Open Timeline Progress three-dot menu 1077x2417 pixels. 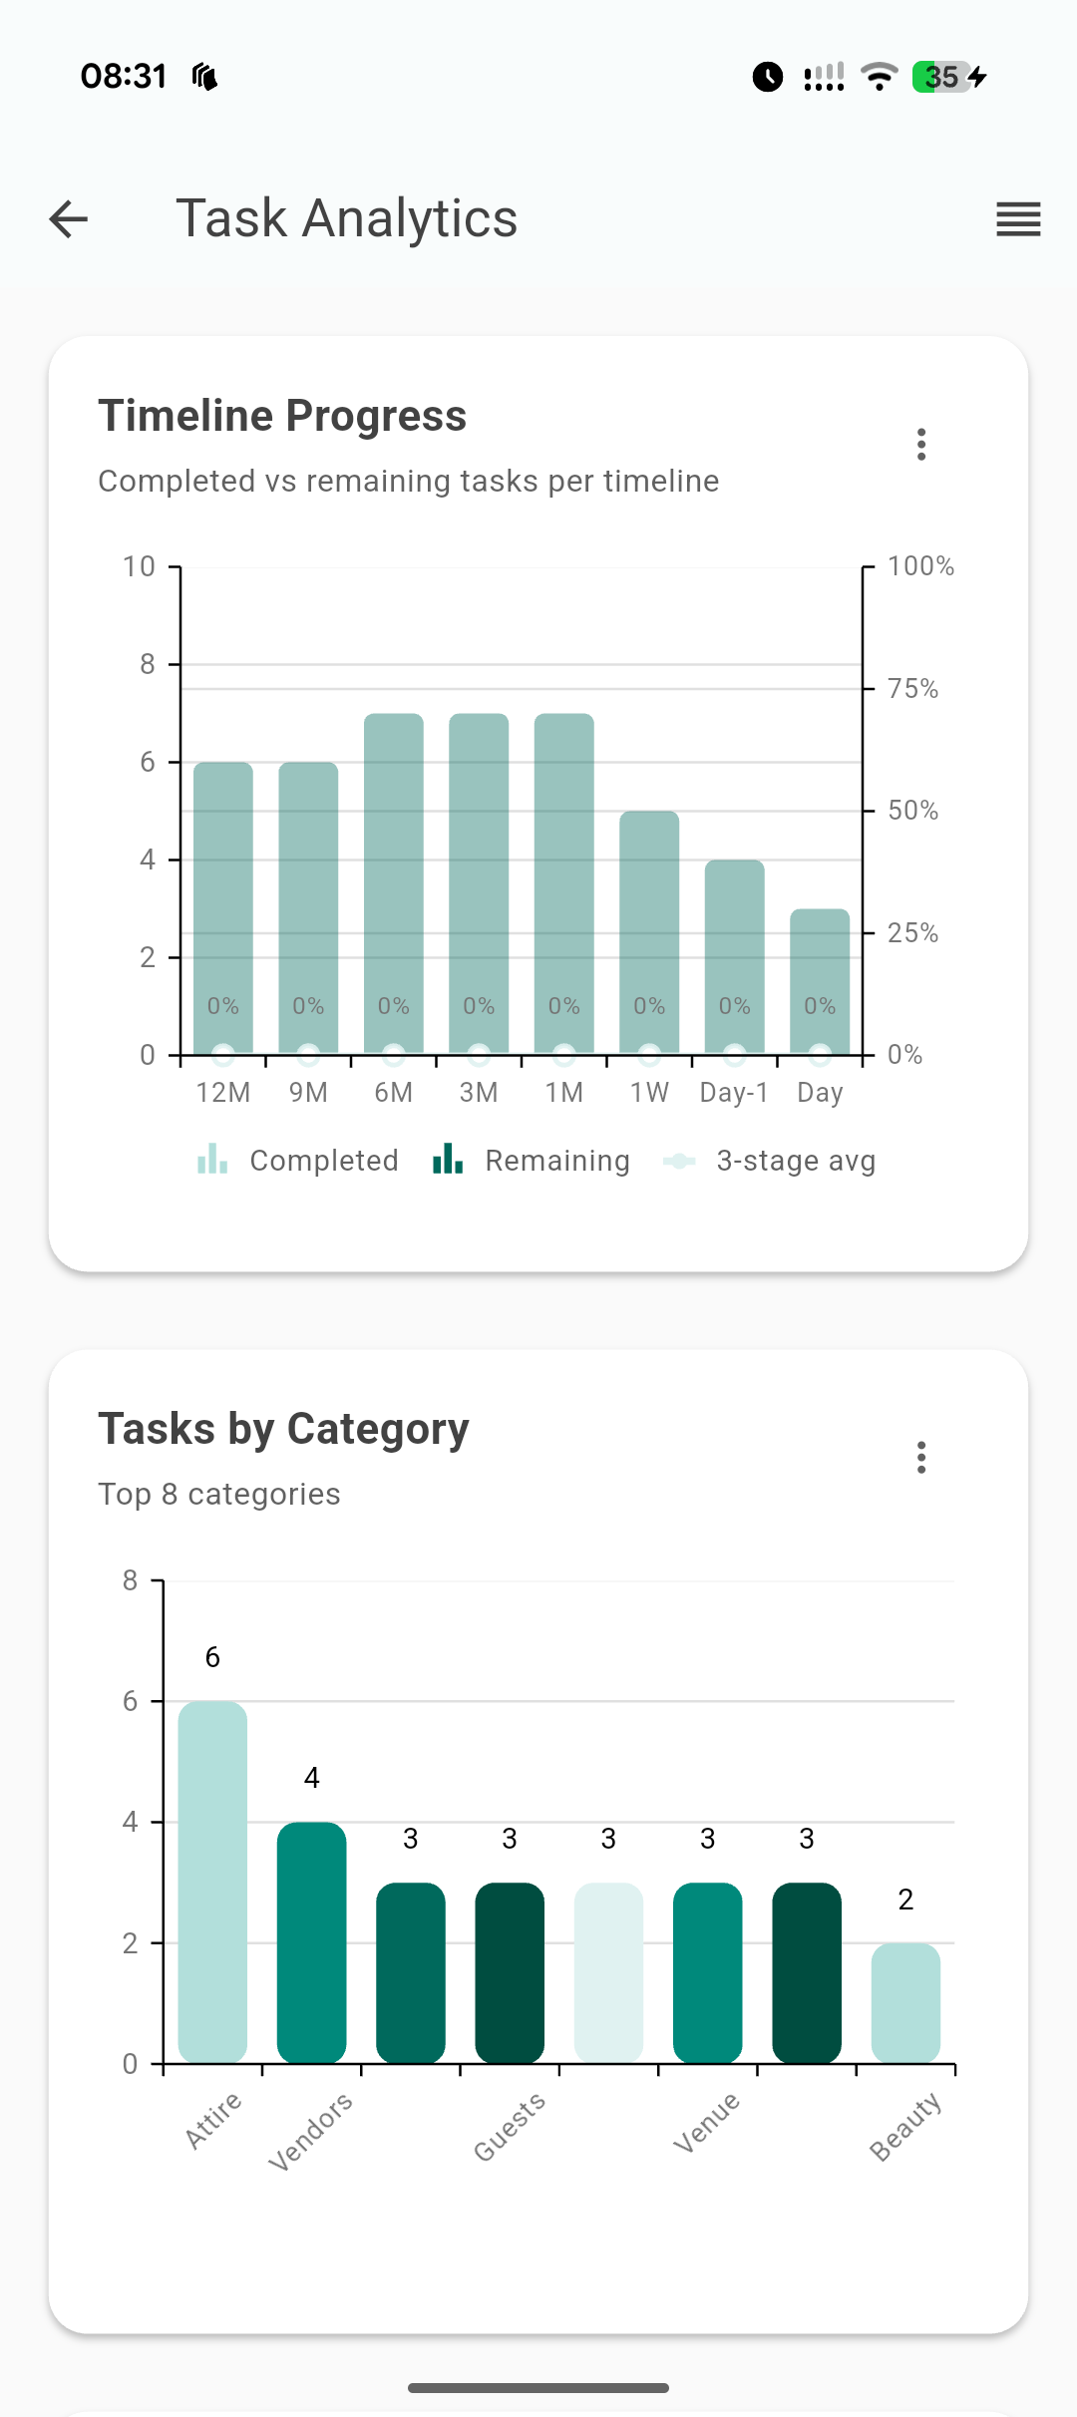[x=921, y=445]
